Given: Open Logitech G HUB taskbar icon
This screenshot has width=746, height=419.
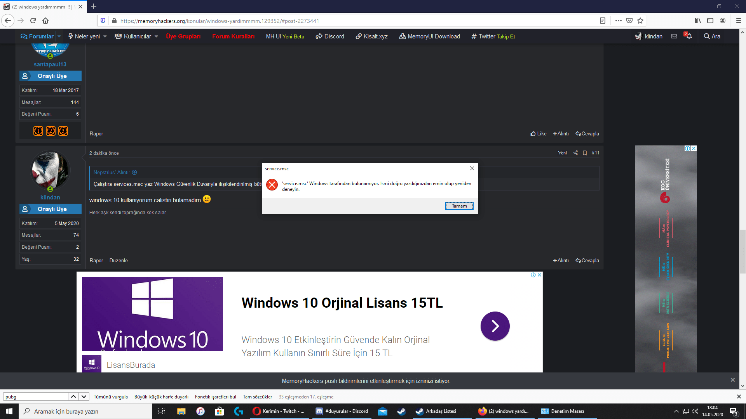Looking at the screenshot, I should (x=239, y=411).
